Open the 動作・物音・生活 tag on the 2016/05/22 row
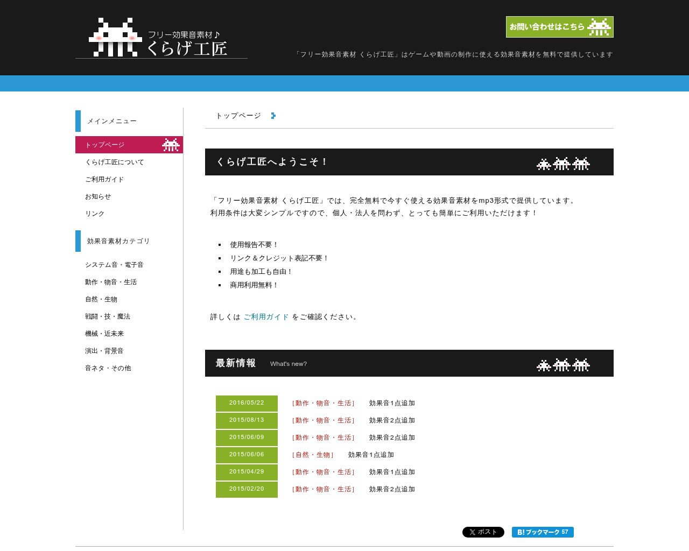Viewport: 689px width, 551px height. point(324,403)
